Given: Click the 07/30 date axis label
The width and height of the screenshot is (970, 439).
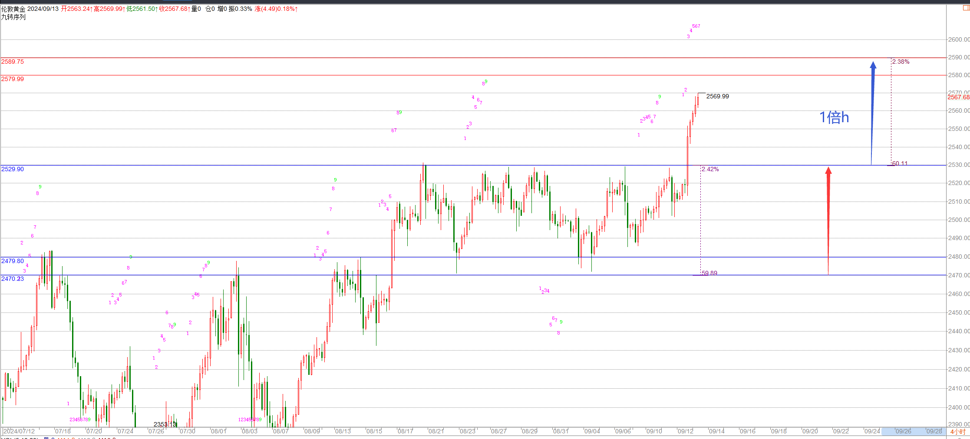Looking at the screenshot, I should tap(188, 431).
